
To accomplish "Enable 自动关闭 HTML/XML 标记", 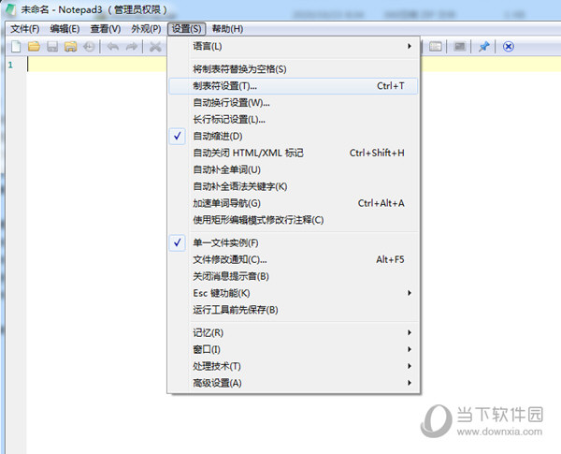I will (x=294, y=153).
